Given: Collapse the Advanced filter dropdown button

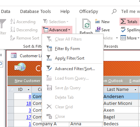Looking at the screenshot, I should click(x=57, y=30).
